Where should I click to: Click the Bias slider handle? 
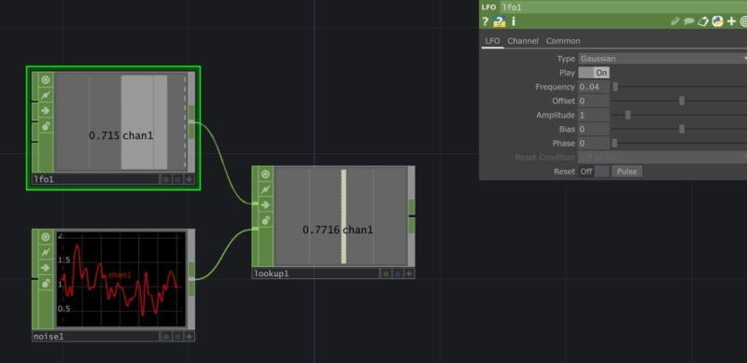click(682, 129)
